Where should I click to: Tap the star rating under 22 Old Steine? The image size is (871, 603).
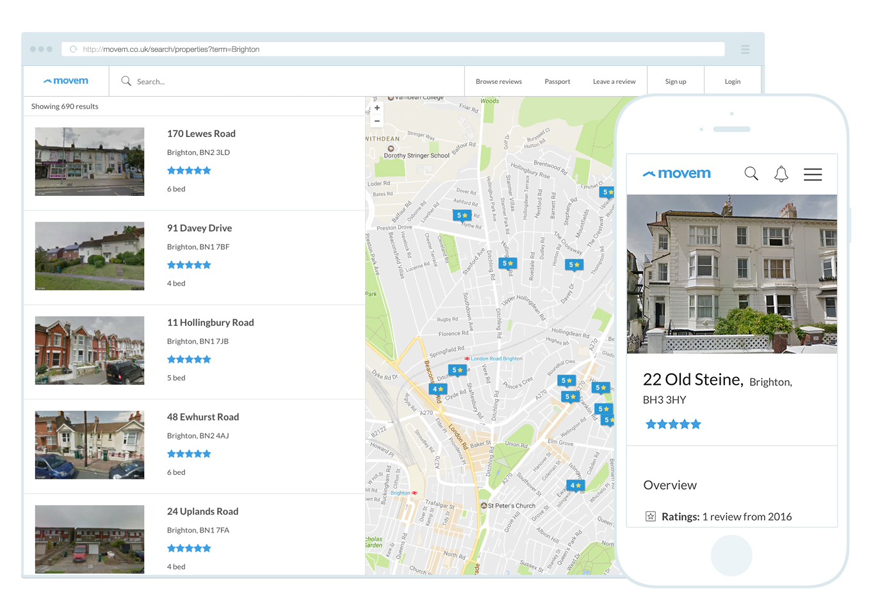[x=673, y=424]
